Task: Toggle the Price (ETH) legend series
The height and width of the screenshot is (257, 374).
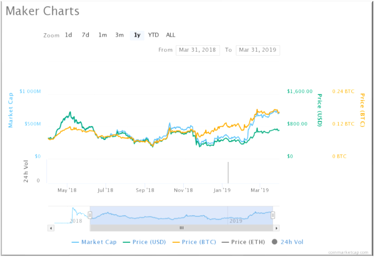Action: (x=243, y=242)
